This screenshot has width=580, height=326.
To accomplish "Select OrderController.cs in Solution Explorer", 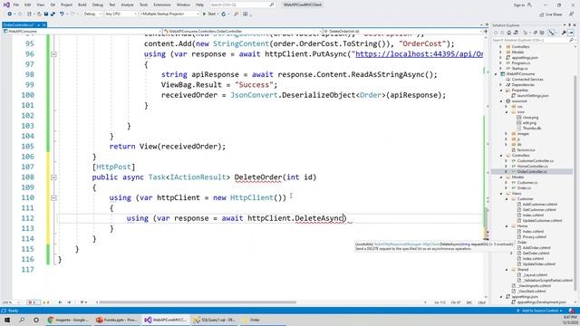I will [x=532, y=172].
